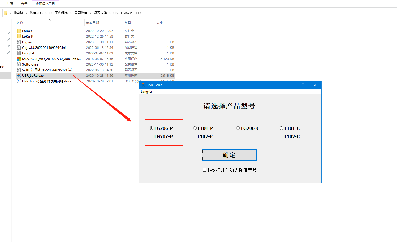
Task: Select USR_LoRa设置软件使用说明.docx file name
Action: (x=47, y=81)
